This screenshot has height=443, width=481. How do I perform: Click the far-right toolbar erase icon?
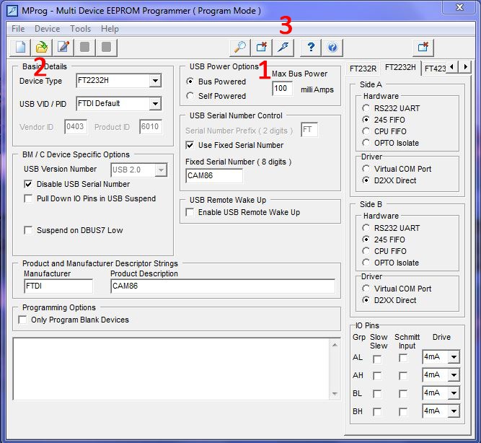[x=423, y=48]
